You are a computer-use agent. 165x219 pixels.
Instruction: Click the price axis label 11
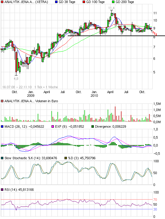coord(155,13)
